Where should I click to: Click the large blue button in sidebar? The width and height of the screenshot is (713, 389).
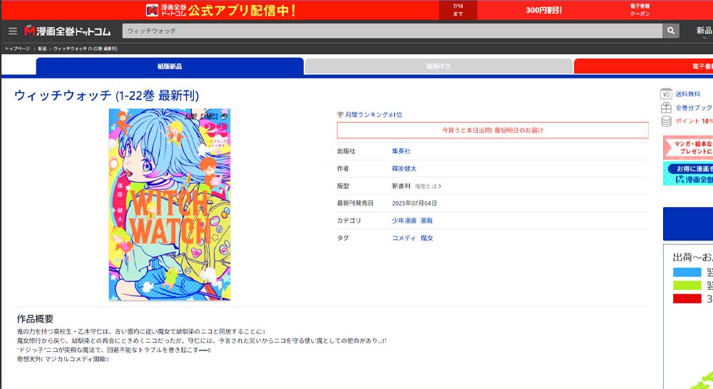[688, 224]
